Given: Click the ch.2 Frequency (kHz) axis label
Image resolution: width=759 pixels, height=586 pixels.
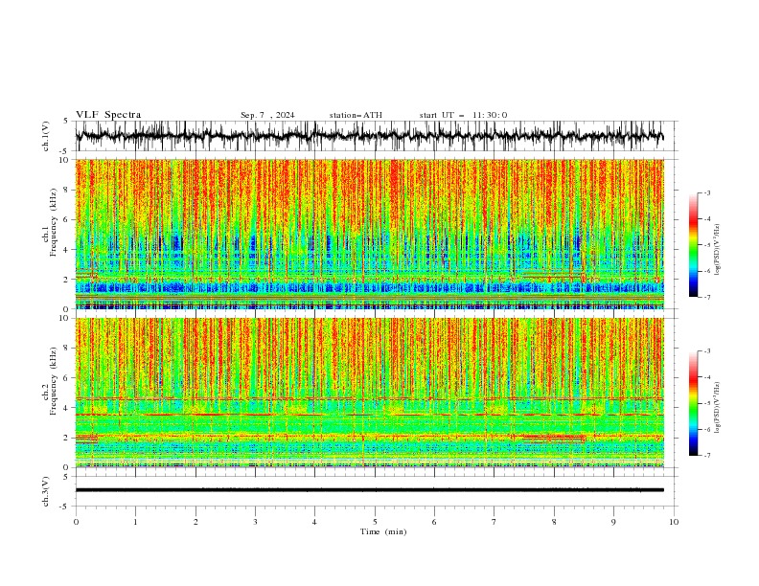Looking at the screenshot, I should [x=49, y=381].
